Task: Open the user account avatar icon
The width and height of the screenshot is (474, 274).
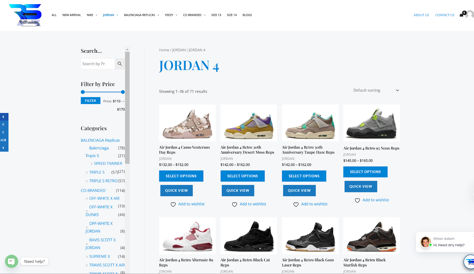Action: 470,15
